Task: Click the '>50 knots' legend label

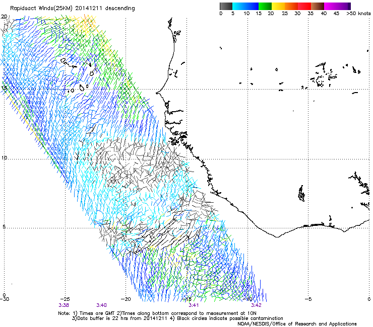Action: click(x=358, y=14)
